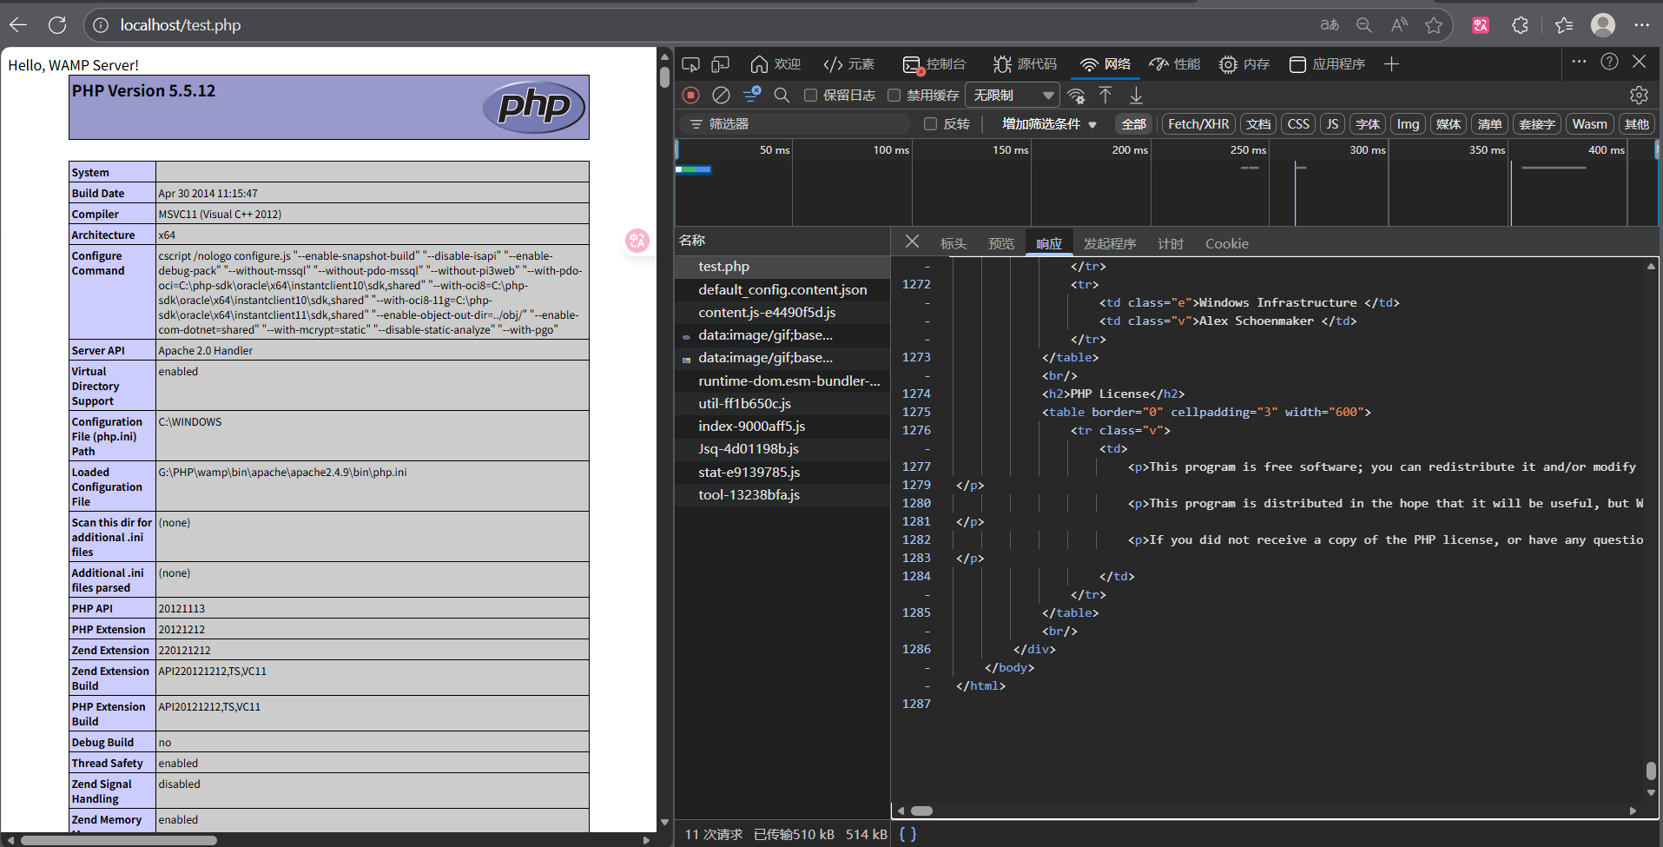Open the Cookie tab of the request
This screenshot has height=847, width=1663.
tap(1226, 243)
